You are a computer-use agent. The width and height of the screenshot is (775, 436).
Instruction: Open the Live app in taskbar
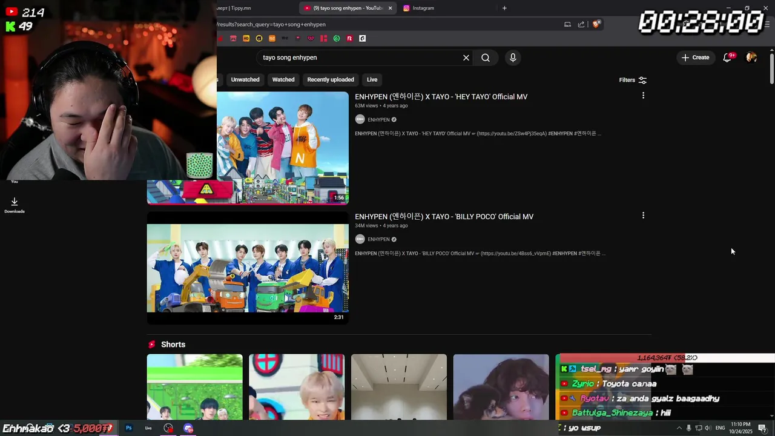148,428
